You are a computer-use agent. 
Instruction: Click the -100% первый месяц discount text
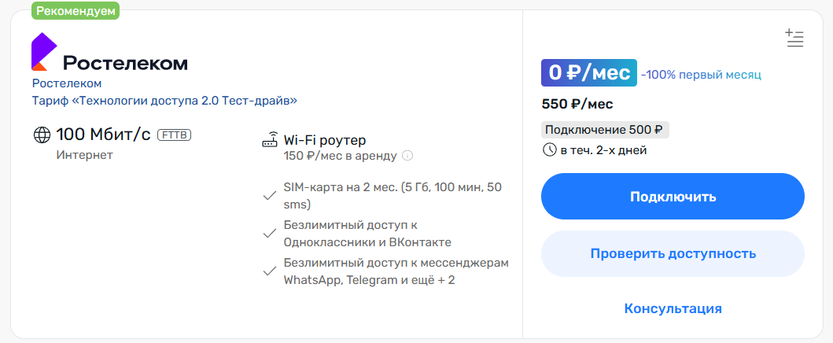[702, 75]
